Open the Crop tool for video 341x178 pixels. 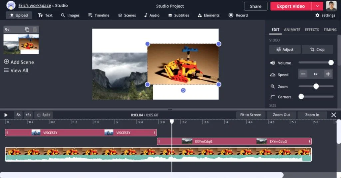coord(317,50)
